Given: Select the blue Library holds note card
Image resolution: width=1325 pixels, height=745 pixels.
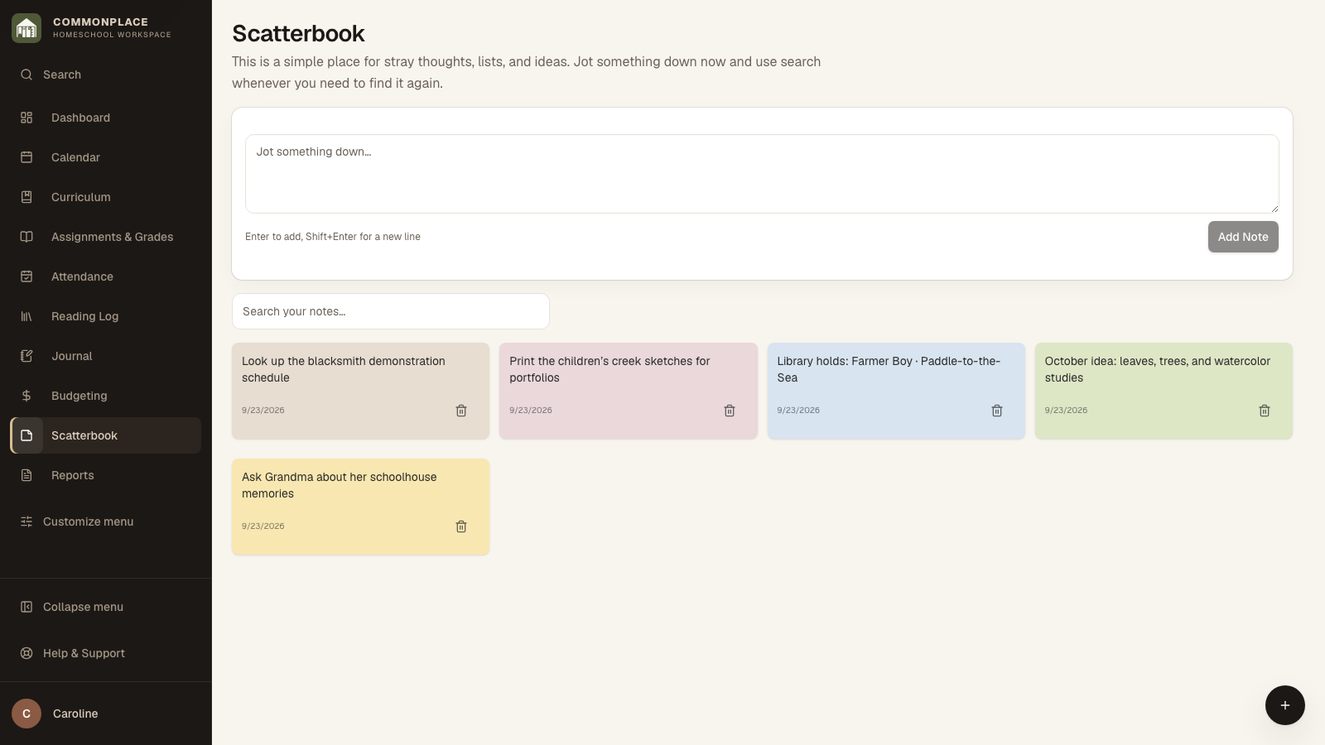Looking at the screenshot, I should point(896,391).
